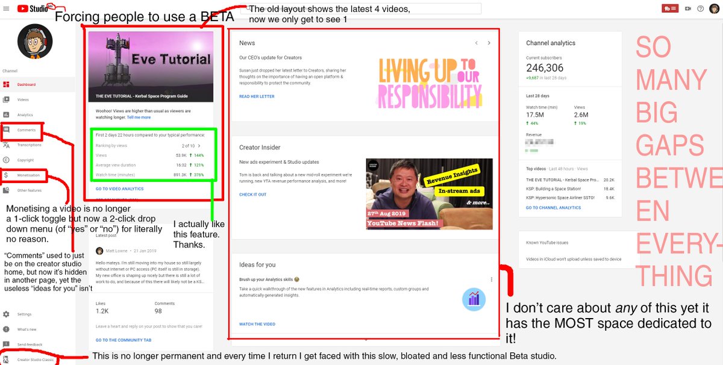
Task: Open the Copyright icon in sidebar
Action: [6, 160]
